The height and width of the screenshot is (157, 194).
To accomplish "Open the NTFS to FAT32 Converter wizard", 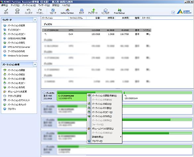I will pos(19,47).
